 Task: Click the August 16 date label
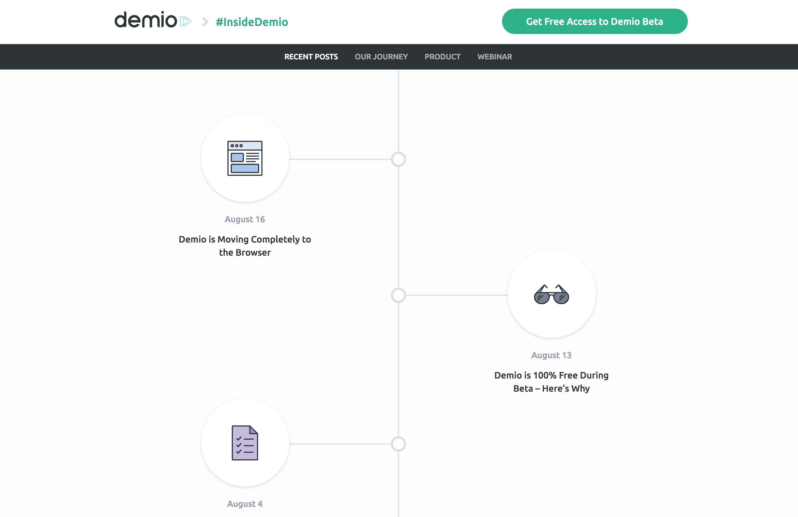coord(244,219)
